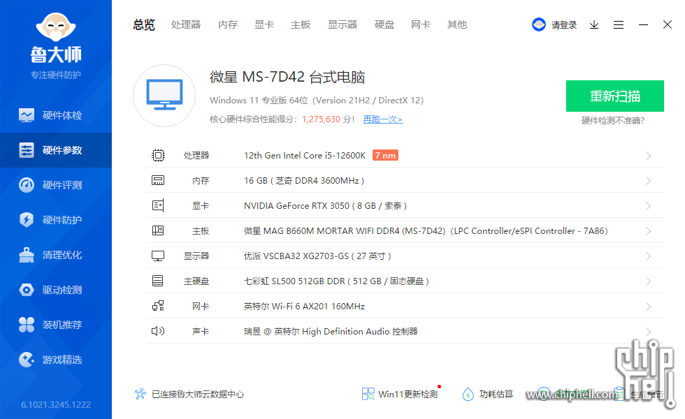
Task: Expand the RTX 3050 row chevron
Action: point(649,206)
